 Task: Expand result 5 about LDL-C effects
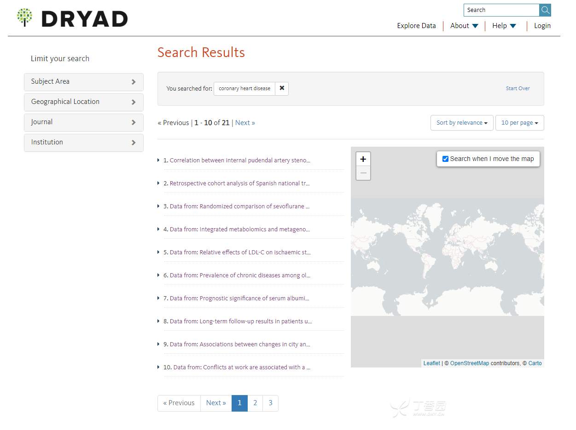click(159, 252)
